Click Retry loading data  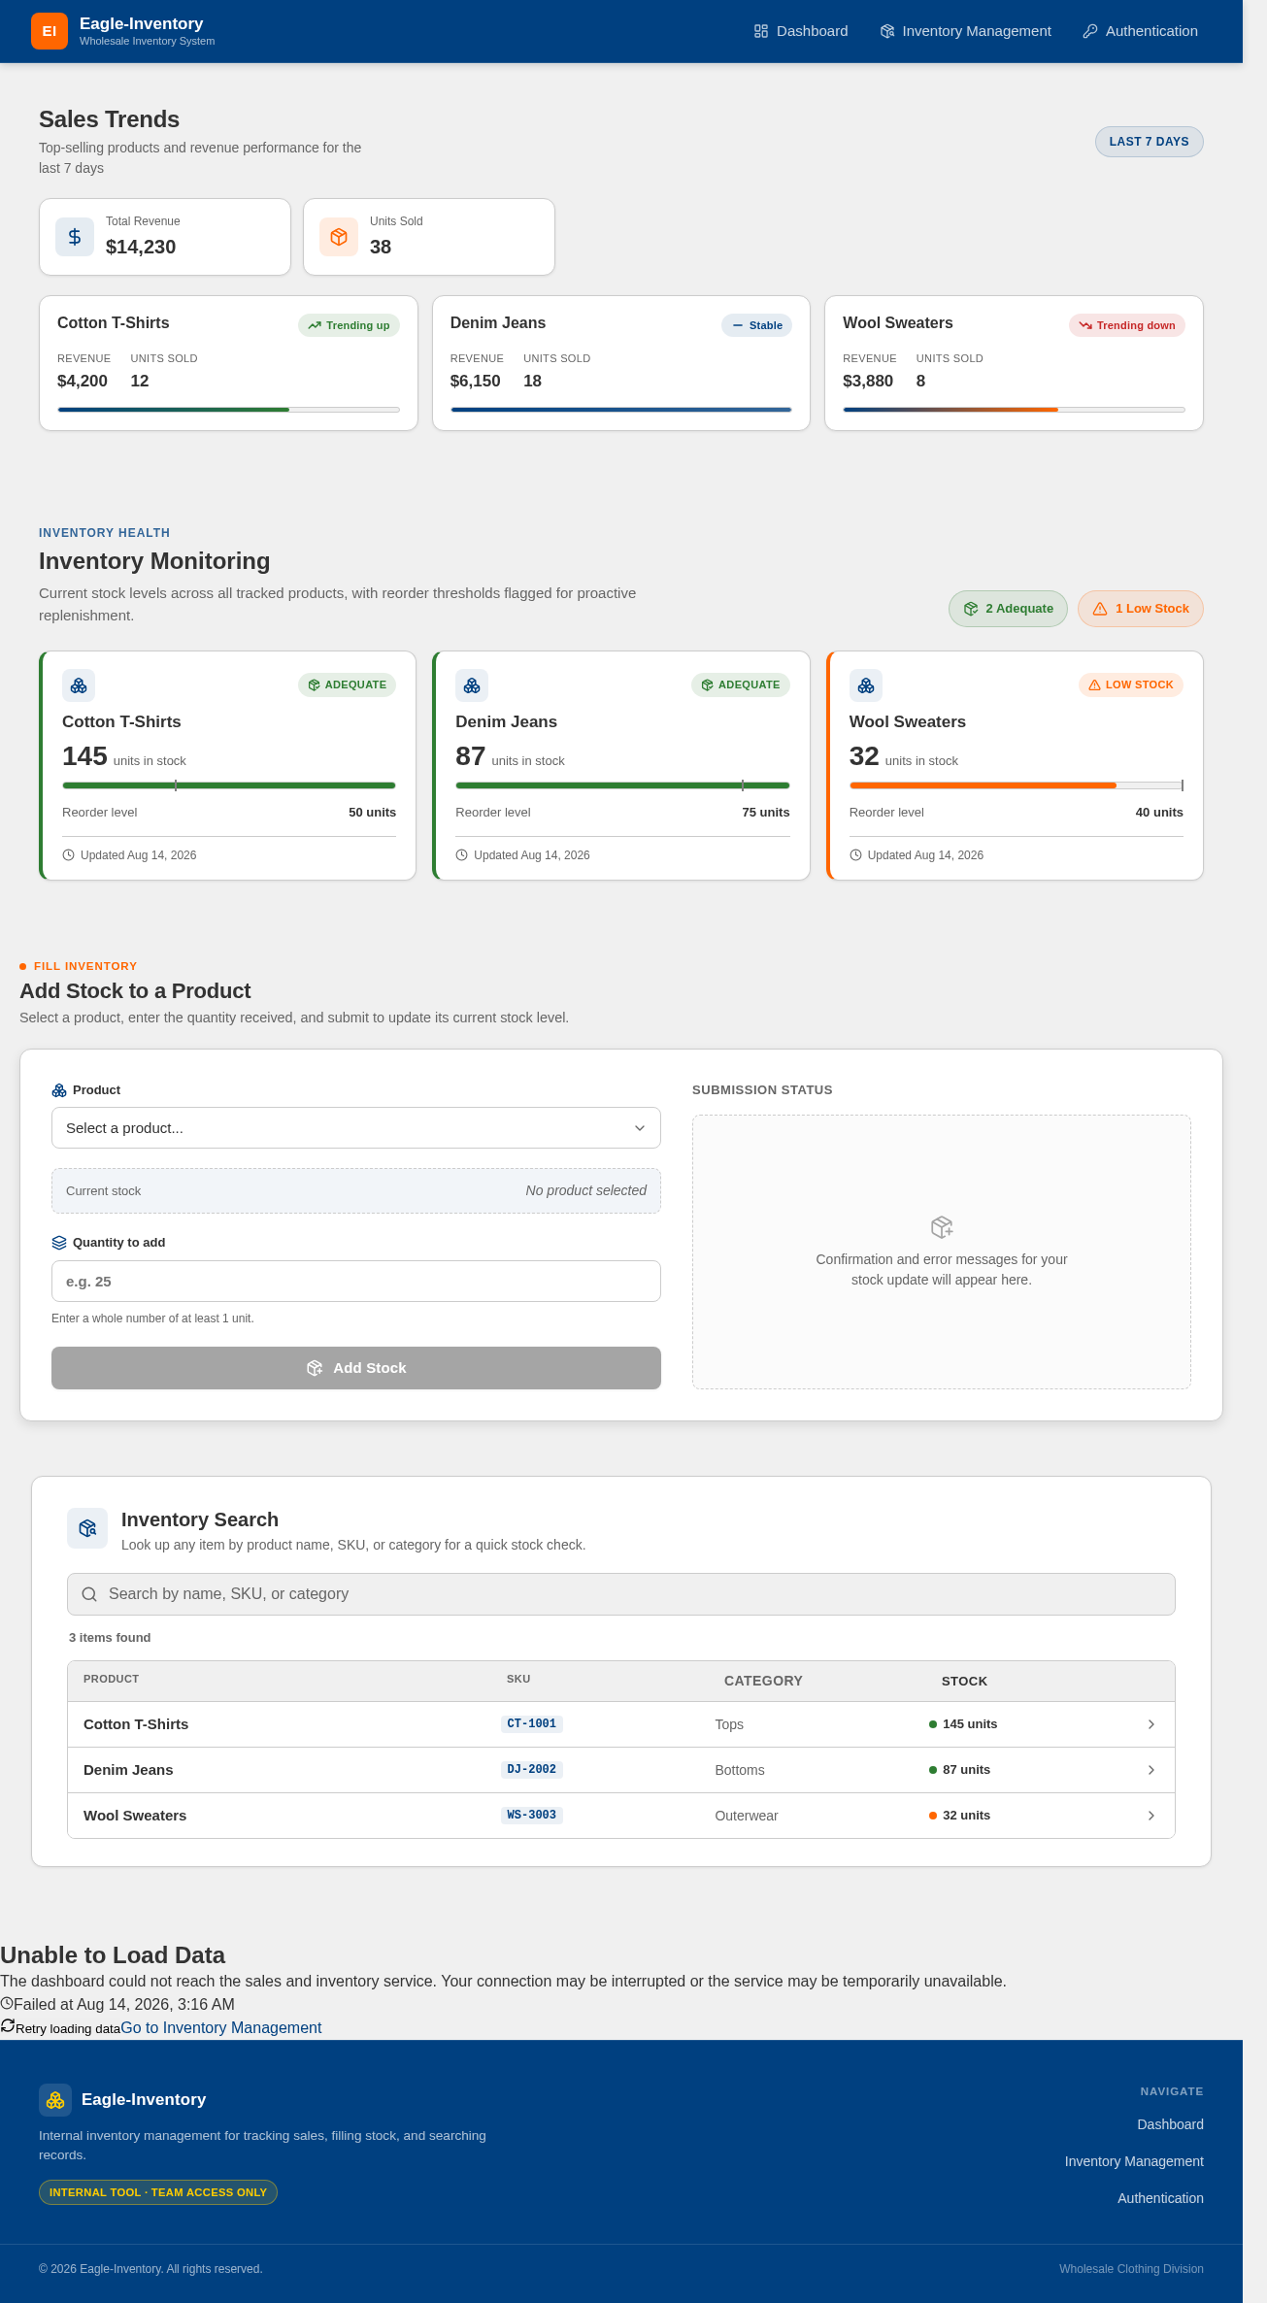tap(60, 2028)
